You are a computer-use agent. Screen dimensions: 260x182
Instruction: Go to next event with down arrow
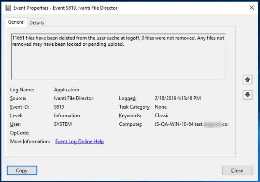(x=248, y=95)
